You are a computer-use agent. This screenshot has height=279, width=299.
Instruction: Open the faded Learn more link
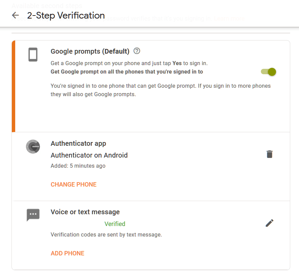pos(229,19)
